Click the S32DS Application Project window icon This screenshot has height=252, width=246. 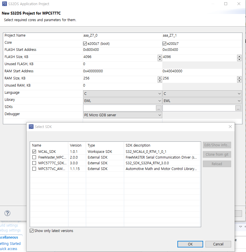click(5, 4)
